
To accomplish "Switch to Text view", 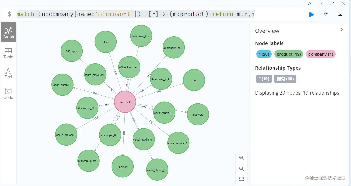I will coord(8,73).
